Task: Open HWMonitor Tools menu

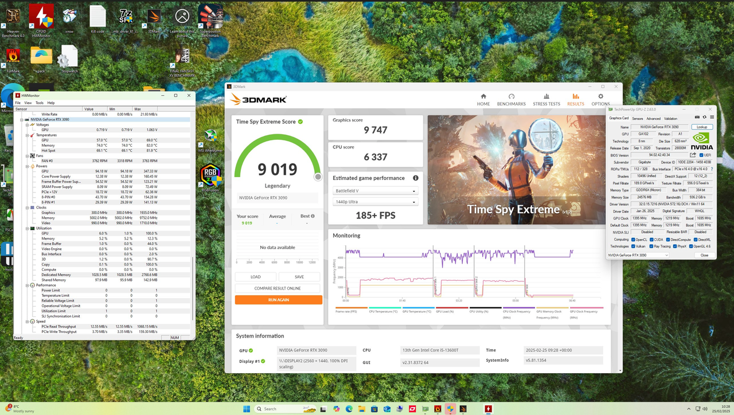Action: [x=40, y=103]
